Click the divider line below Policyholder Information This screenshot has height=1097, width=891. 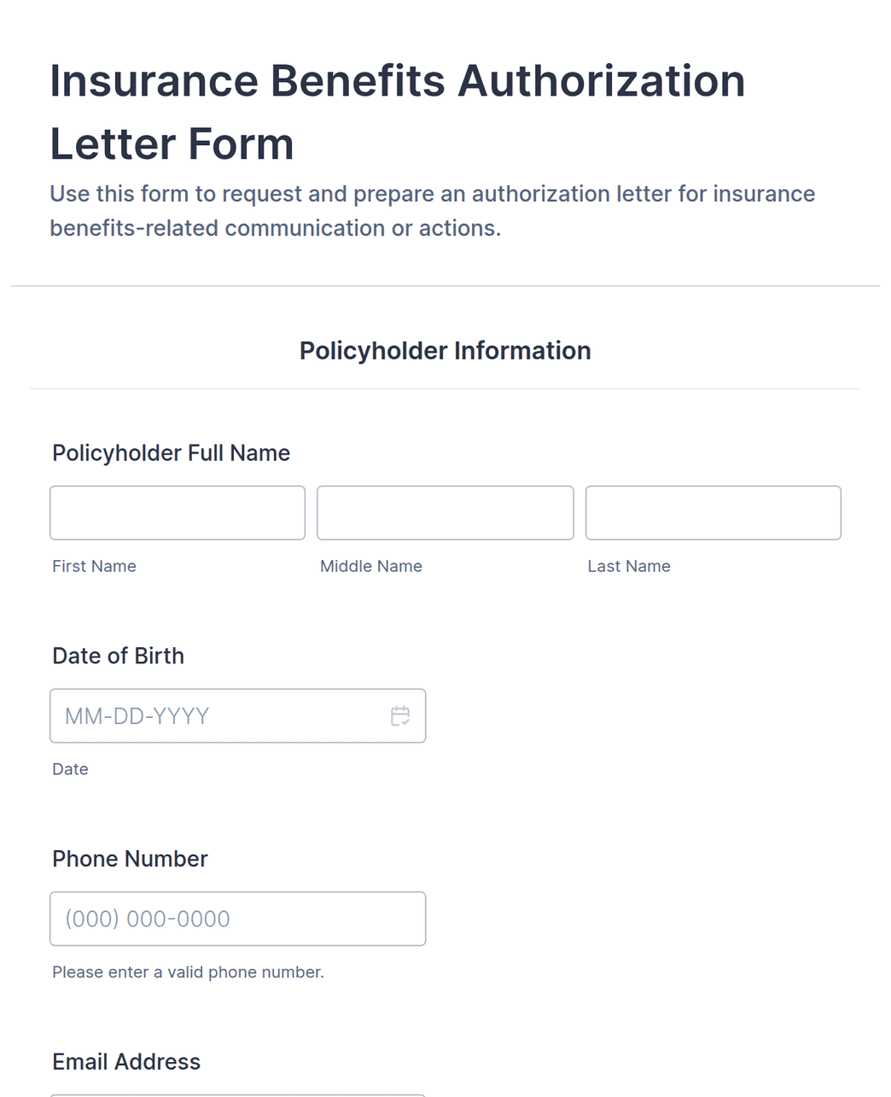445,388
